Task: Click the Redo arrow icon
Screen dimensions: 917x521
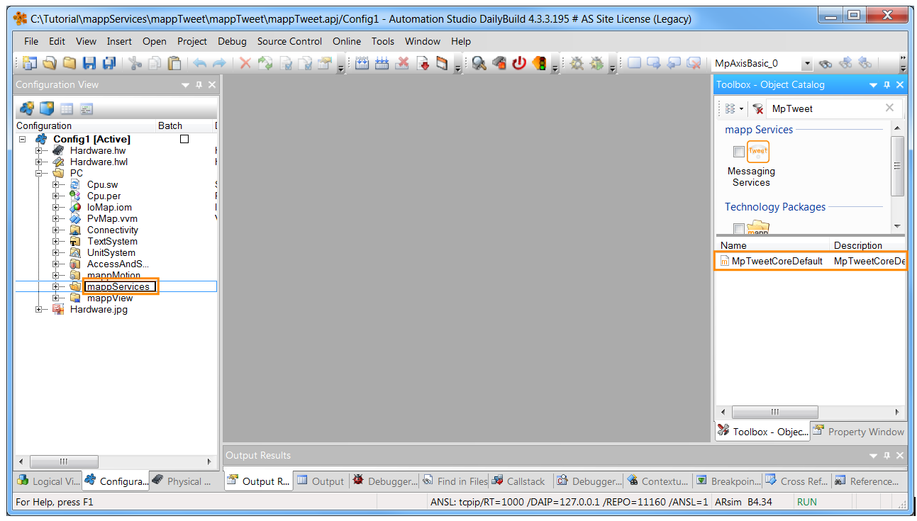Action: pyautogui.click(x=219, y=63)
